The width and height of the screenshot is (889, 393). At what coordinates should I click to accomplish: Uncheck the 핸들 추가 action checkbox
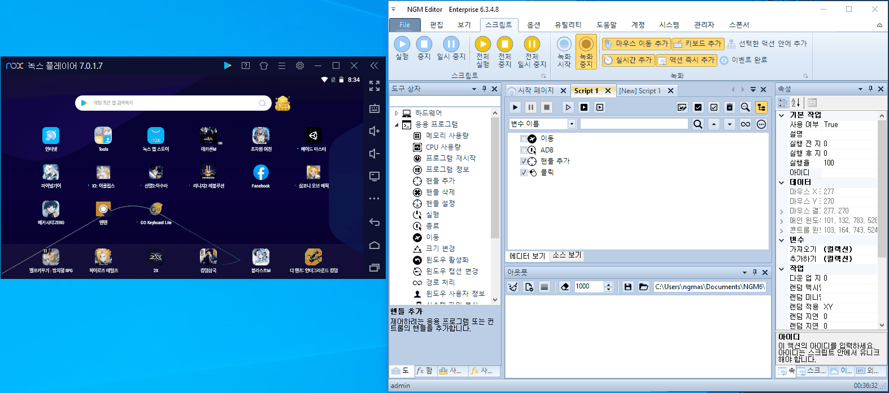(x=524, y=161)
